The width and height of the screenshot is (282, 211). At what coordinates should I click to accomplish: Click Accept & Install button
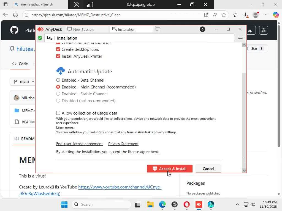coord(170,169)
